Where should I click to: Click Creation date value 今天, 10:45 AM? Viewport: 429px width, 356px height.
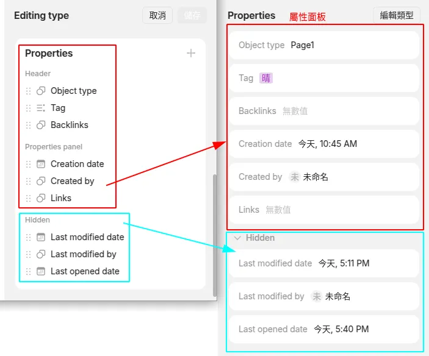(x=328, y=144)
